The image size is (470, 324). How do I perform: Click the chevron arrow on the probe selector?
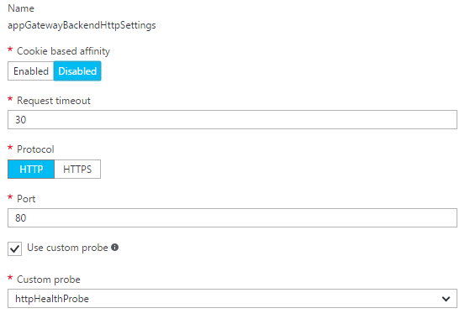tap(446, 299)
